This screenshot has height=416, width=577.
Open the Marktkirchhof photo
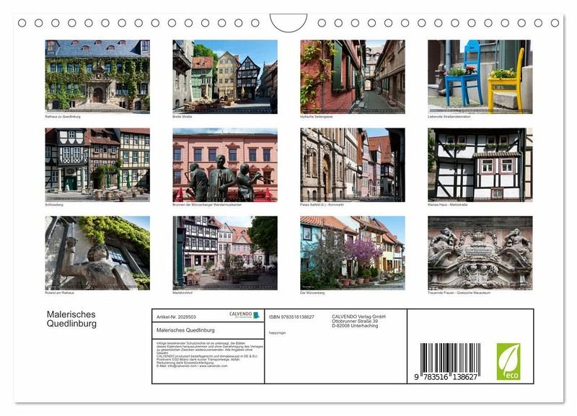(x=225, y=253)
